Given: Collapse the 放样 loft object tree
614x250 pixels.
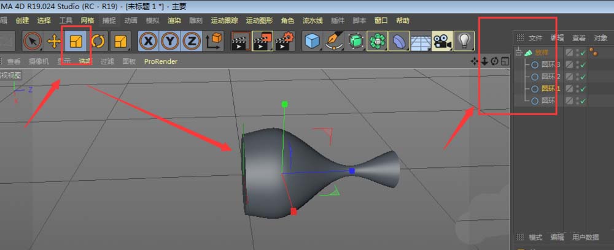Looking at the screenshot, I should point(519,53).
